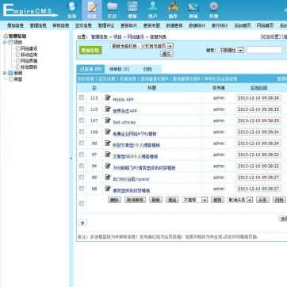Screen dimensions: 287x287
Task: Check the box for row ID 94
Action: 82,166
